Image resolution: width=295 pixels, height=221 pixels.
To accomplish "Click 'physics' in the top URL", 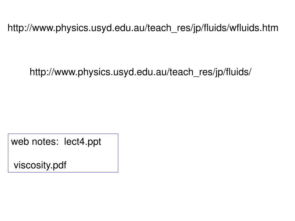I will [x=72, y=28].
